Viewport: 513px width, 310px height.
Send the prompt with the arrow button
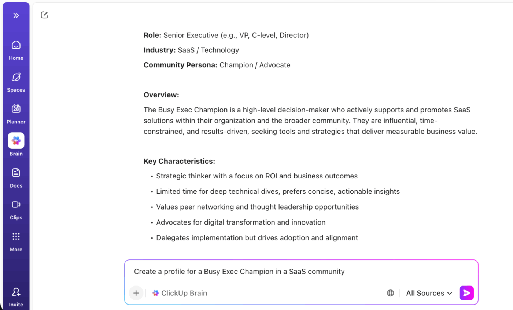tap(466, 293)
